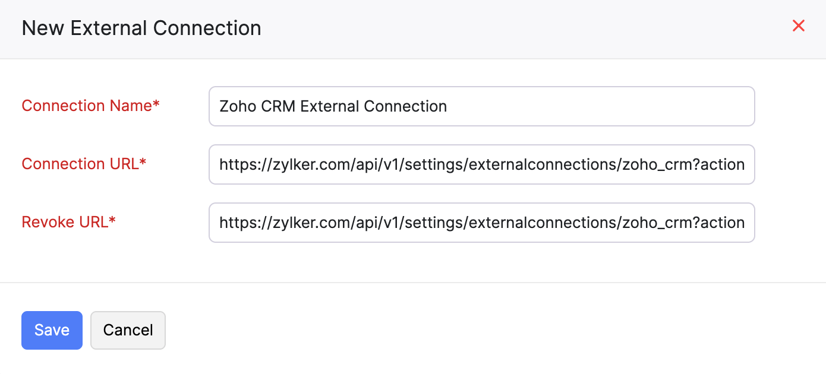
Task: Click the dialog title New External Connection
Action: (x=141, y=28)
